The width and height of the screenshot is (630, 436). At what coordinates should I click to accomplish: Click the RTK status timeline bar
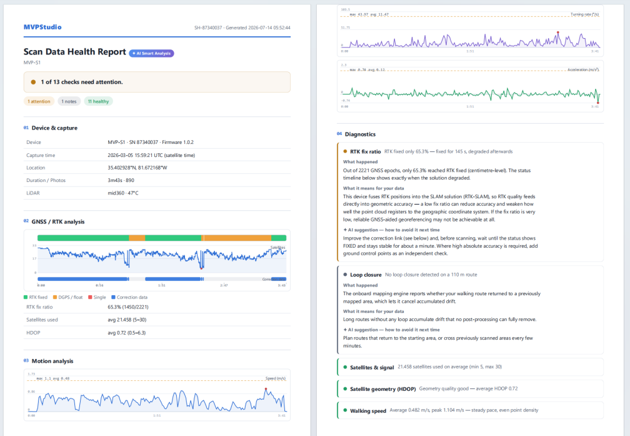[161, 238]
